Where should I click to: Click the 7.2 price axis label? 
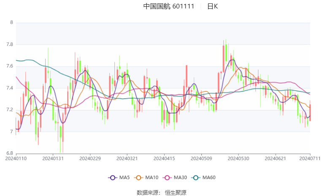coord(9,110)
